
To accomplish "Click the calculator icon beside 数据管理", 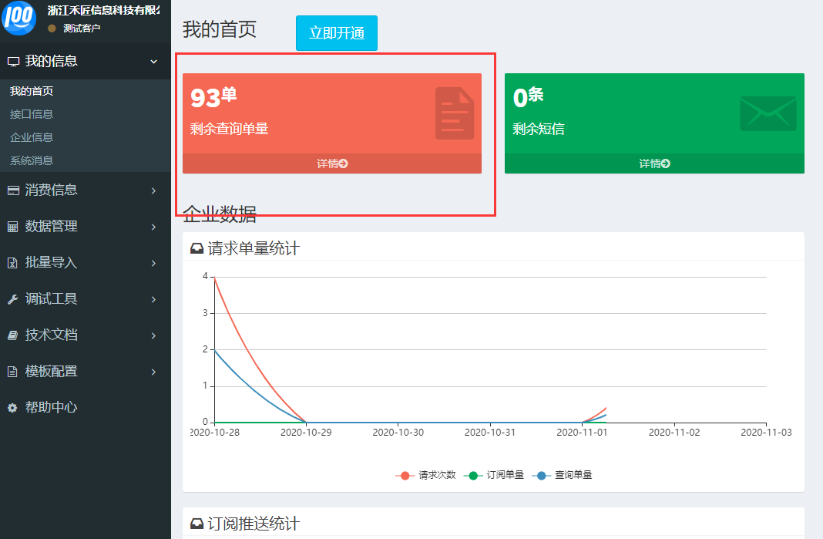I will 12,227.
